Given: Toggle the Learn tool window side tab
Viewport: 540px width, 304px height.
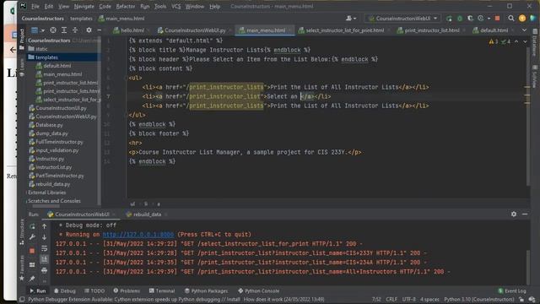Looking at the screenshot, I should pos(22,68).
